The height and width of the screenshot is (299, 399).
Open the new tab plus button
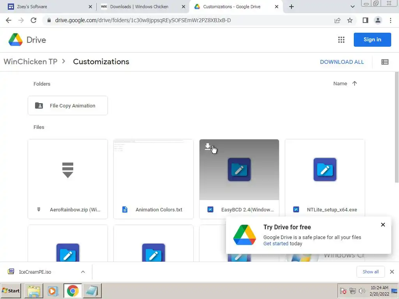(291, 7)
